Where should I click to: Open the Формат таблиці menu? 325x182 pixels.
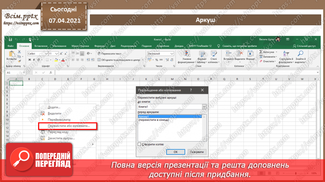coord(202,57)
